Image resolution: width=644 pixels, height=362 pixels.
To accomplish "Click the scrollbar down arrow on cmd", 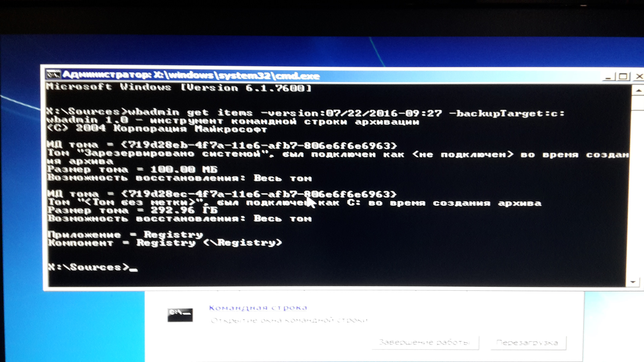I will pyautogui.click(x=633, y=281).
